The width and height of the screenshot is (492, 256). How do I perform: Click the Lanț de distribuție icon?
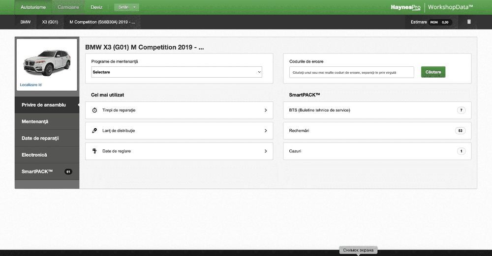point(94,131)
